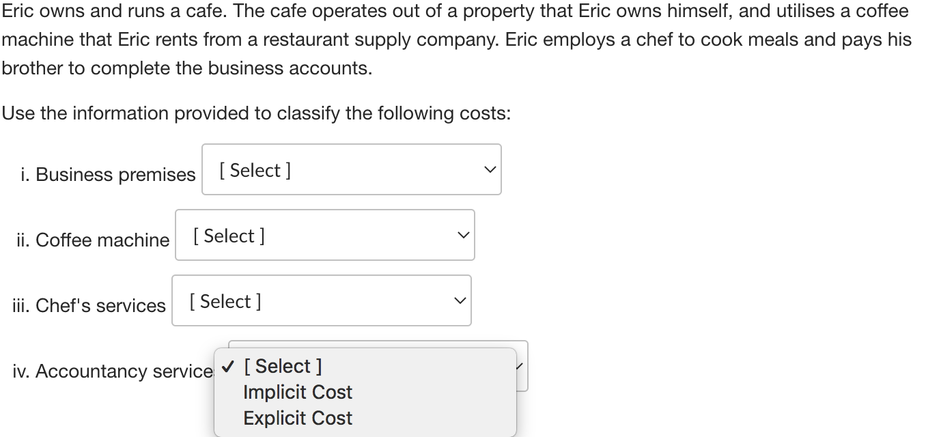926x437 pixels.
Task: Click the chevron on the Chef's services selector
Action: coord(460,300)
